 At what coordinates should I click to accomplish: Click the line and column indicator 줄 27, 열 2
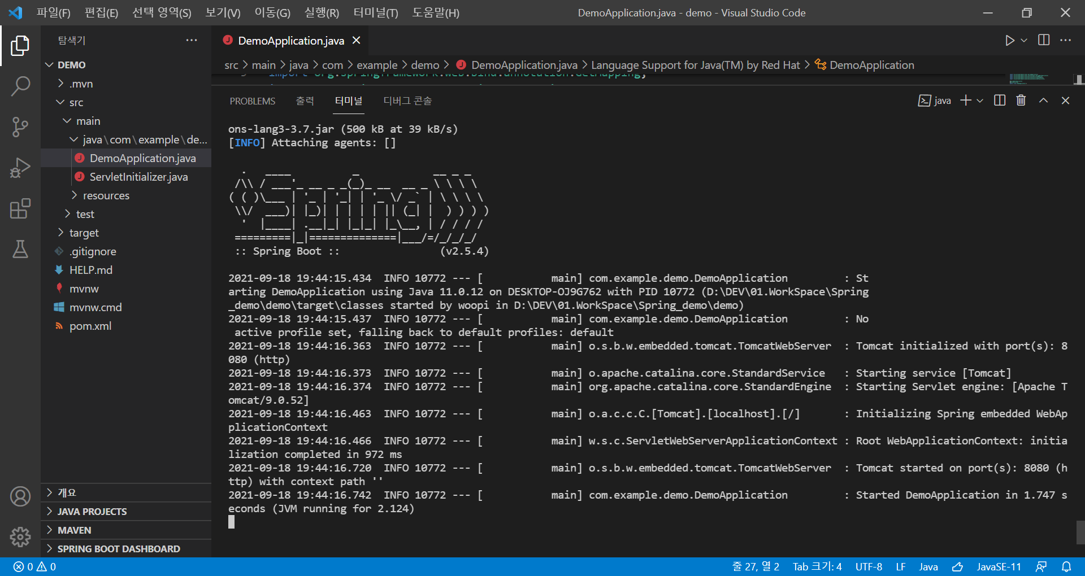point(756,566)
